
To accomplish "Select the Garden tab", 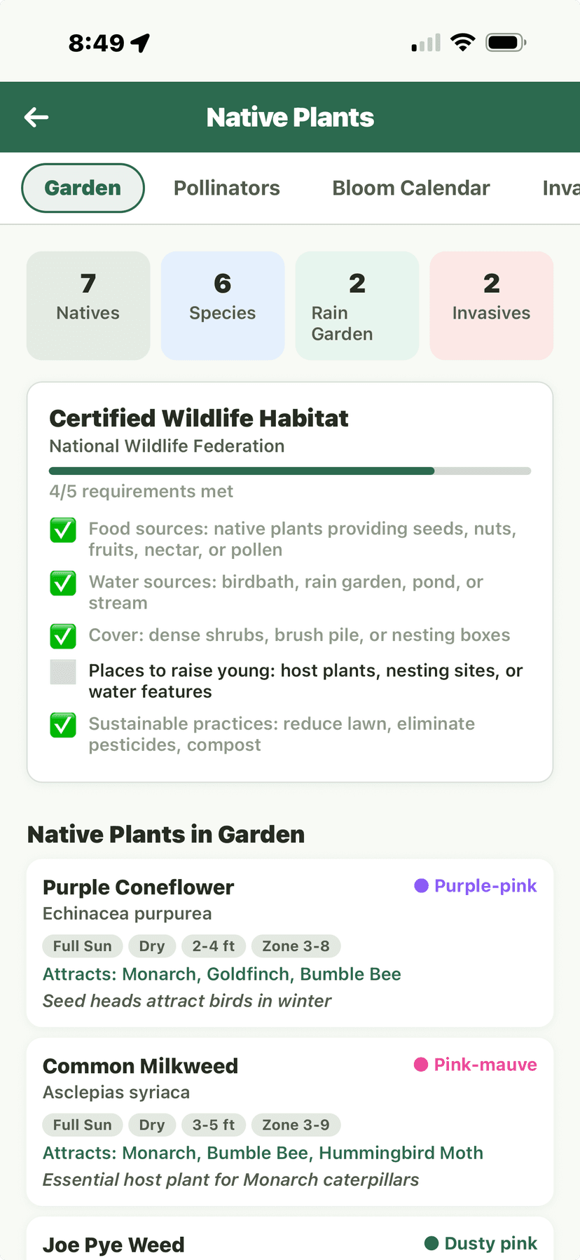I will [x=83, y=188].
